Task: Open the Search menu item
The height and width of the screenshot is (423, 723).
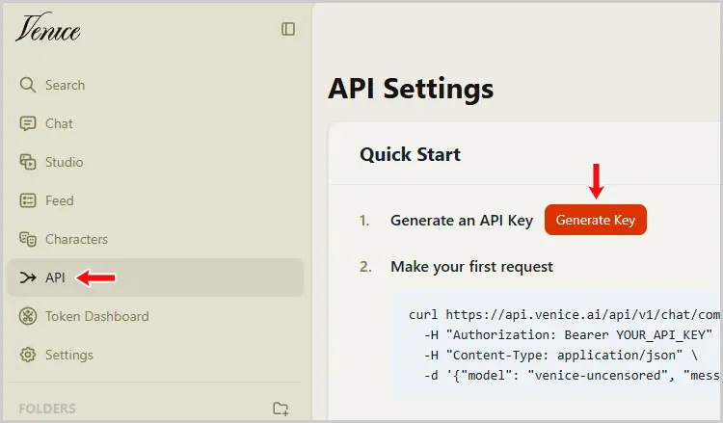Action: [x=155, y=85]
